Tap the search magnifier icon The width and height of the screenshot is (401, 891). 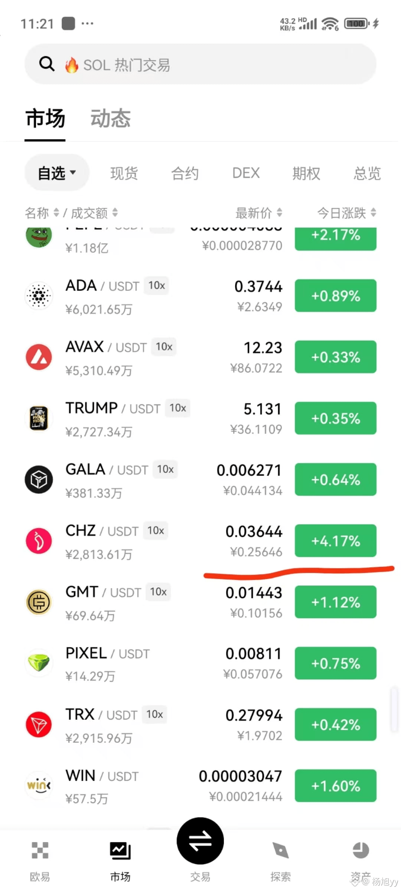click(x=47, y=64)
